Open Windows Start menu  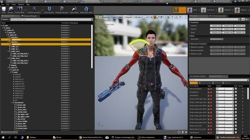pyautogui.click(x=3, y=137)
